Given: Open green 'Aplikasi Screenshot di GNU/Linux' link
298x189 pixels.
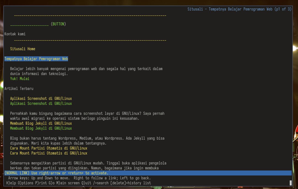Looking at the screenshot, I should pos(41,103).
